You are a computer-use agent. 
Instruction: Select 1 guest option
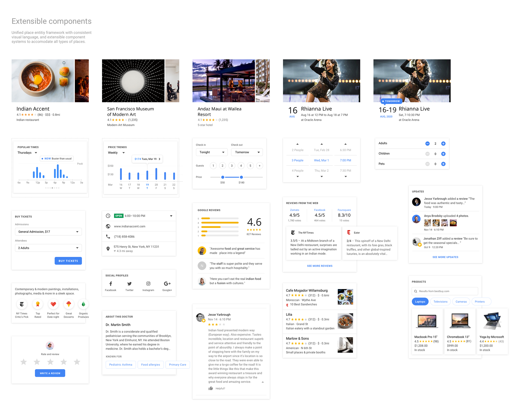tap(213, 166)
